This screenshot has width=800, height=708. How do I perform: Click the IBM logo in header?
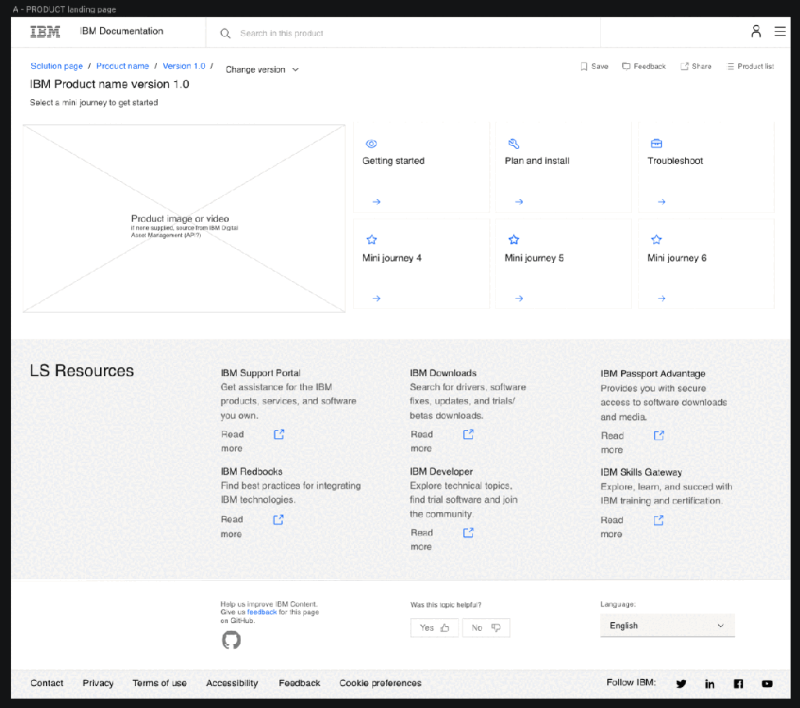[x=45, y=32]
